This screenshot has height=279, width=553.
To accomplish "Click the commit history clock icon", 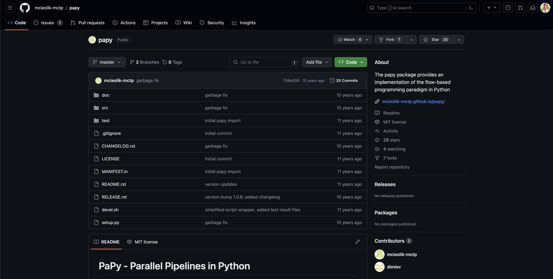I will (x=332, y=81).
